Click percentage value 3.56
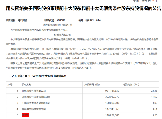 click(x=155, y=115)
